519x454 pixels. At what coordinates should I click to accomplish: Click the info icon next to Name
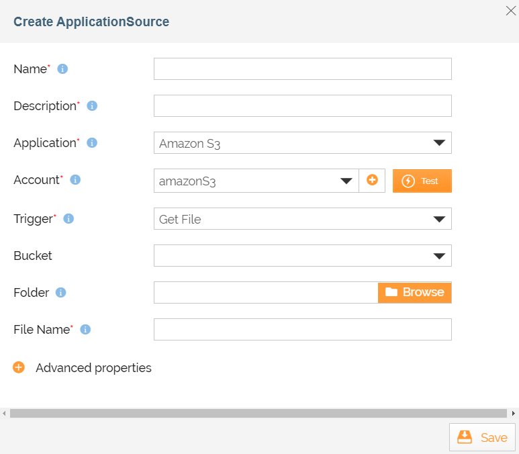click(x=62, y=69)
